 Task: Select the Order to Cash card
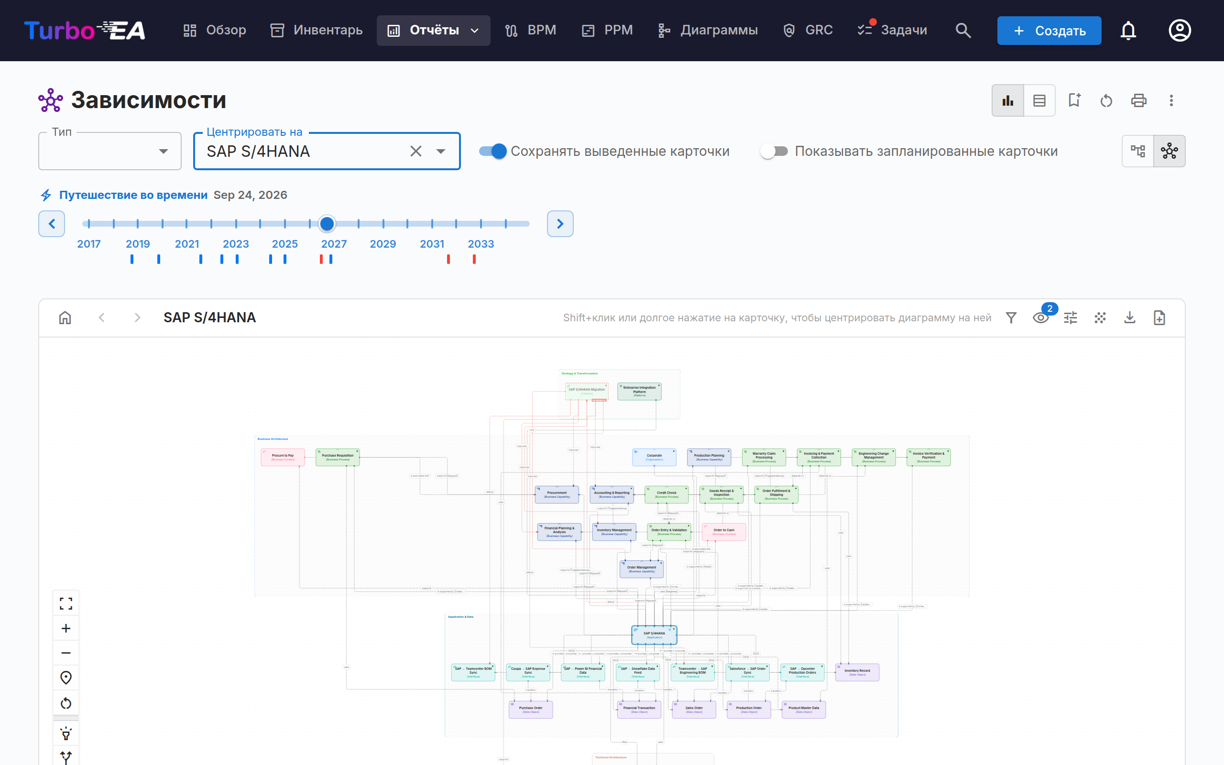[724, 532]
